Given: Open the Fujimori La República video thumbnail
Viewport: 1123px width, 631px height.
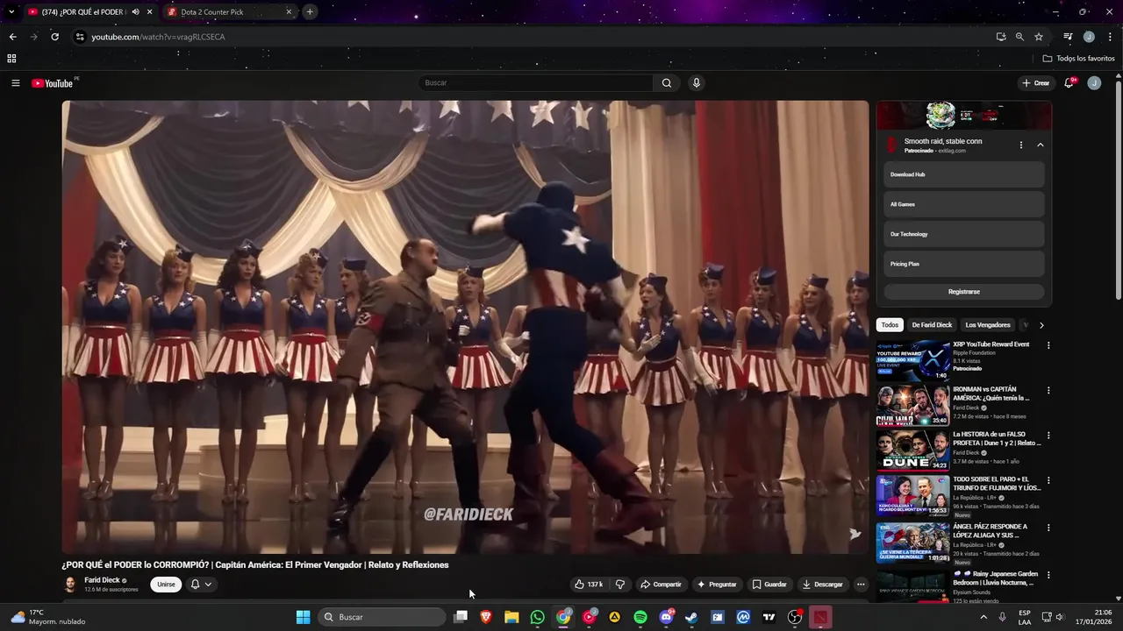Looking at the screenshot, I should (x=912, y=495).
